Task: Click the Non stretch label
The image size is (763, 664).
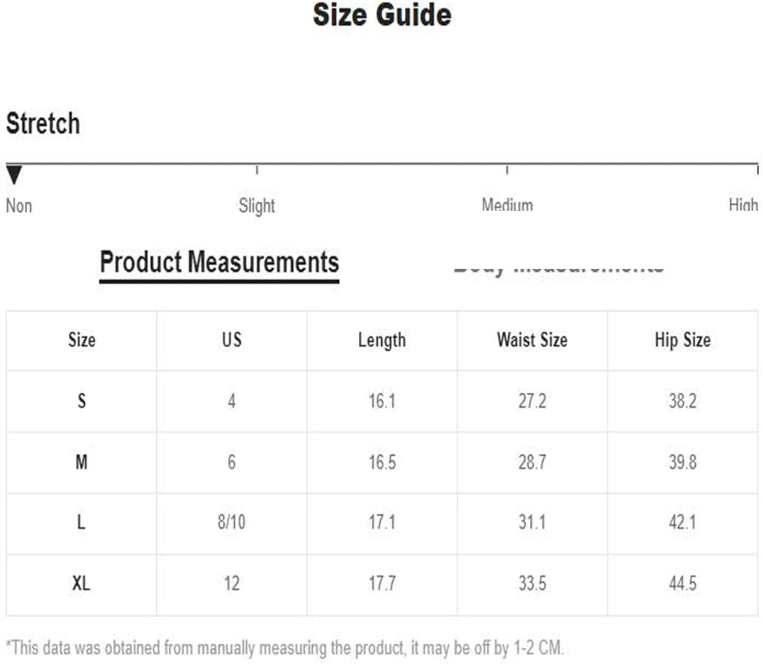Action: click(19, 206)
